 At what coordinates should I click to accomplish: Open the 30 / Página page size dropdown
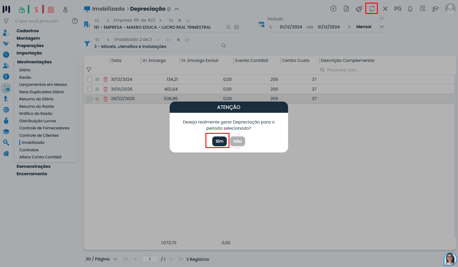click(x=101, y=259)
